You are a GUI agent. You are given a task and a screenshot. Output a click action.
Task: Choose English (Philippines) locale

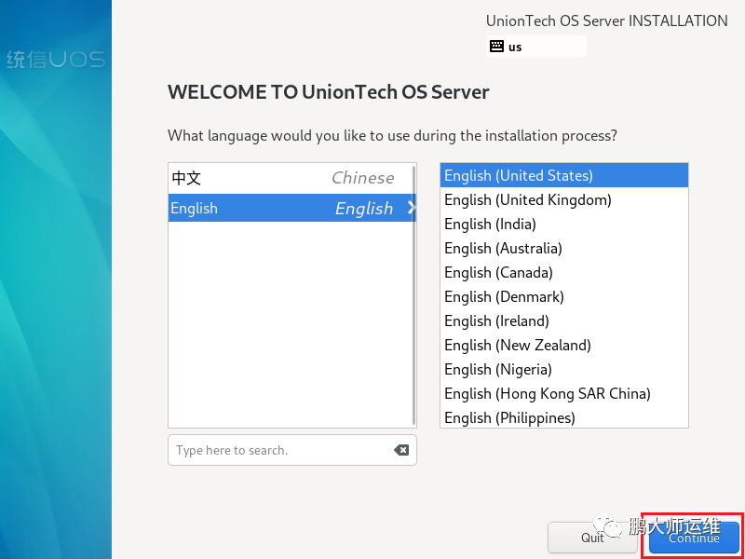click(x=564, y=417)
